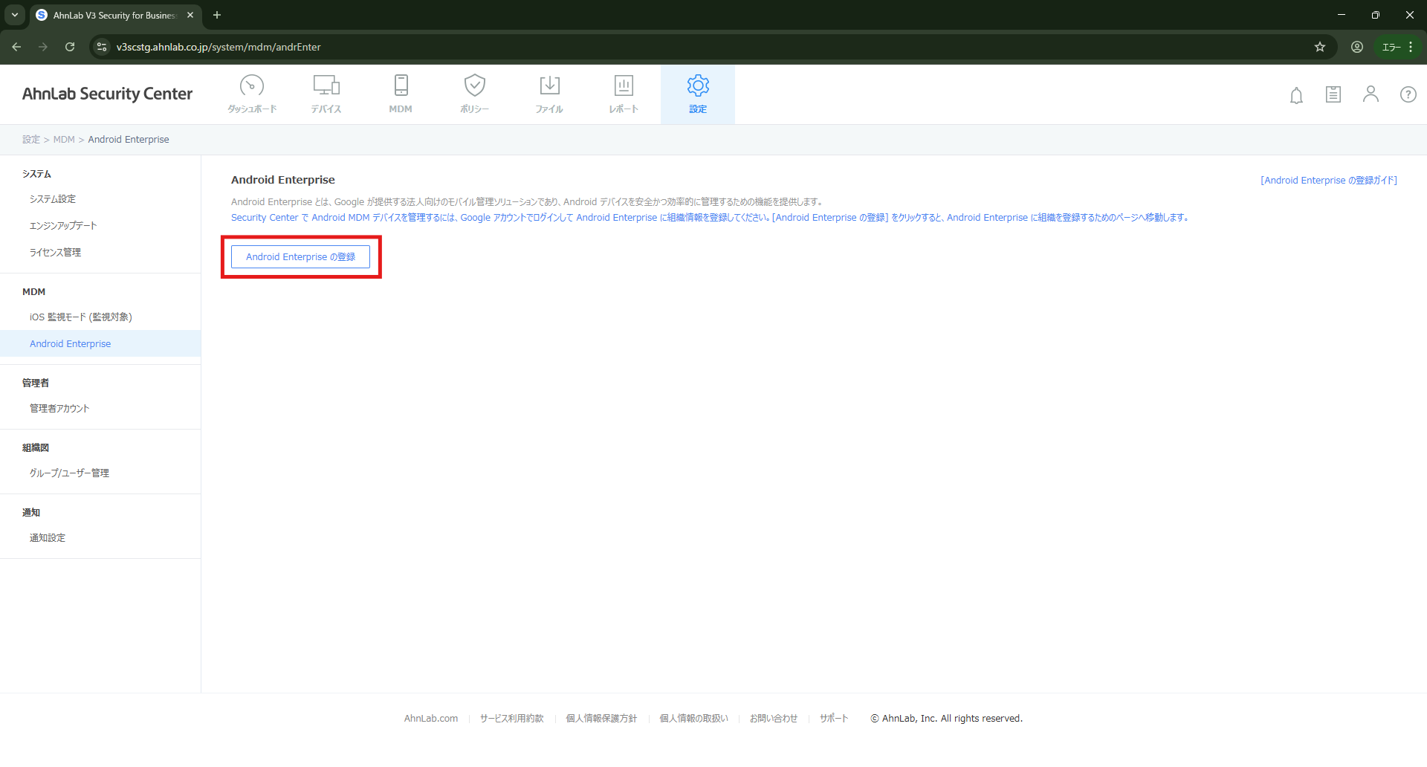1427x767 pixels.
Task: Bookmark this page with the star icon
Action: [1320, 47]
